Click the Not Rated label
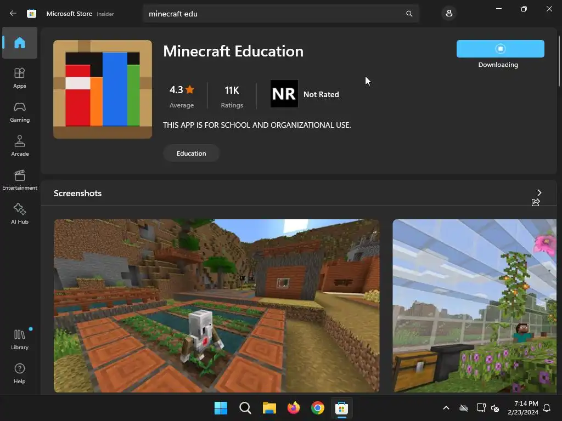 pos(321,94)
